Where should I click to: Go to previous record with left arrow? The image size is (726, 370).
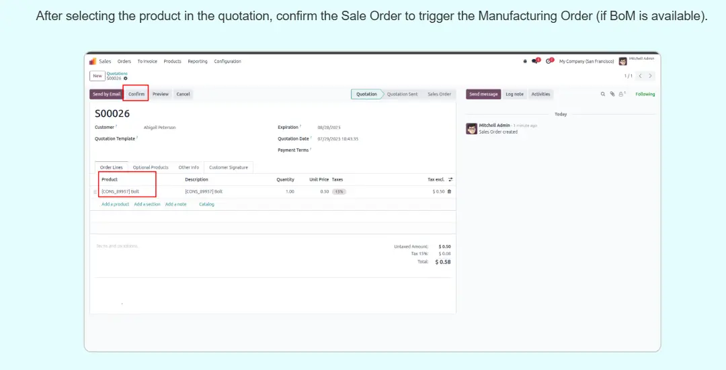pyautogui.click(x=641, y=76)
